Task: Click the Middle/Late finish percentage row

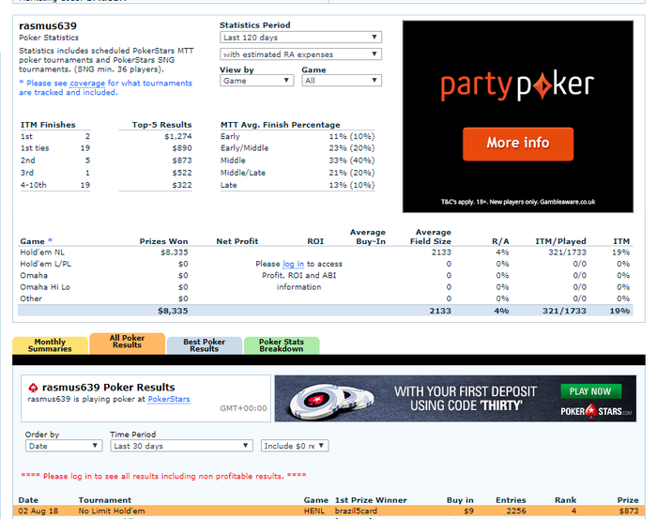Action: click(298, 173)
